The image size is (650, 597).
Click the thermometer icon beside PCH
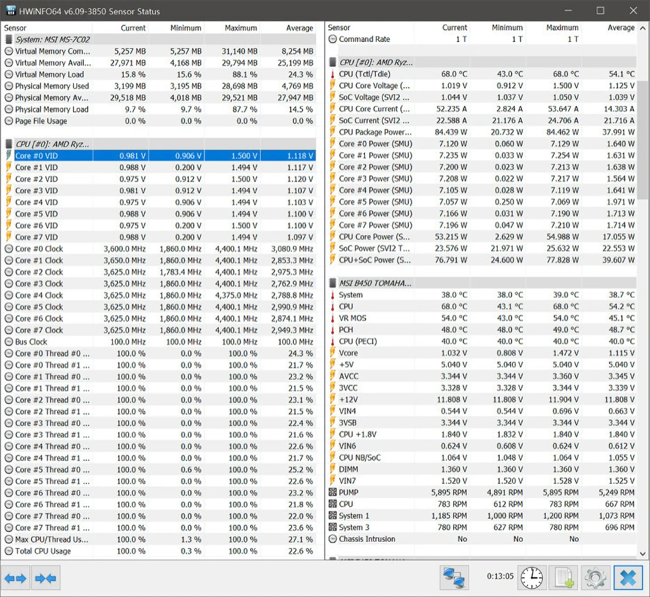coord(333,330)
